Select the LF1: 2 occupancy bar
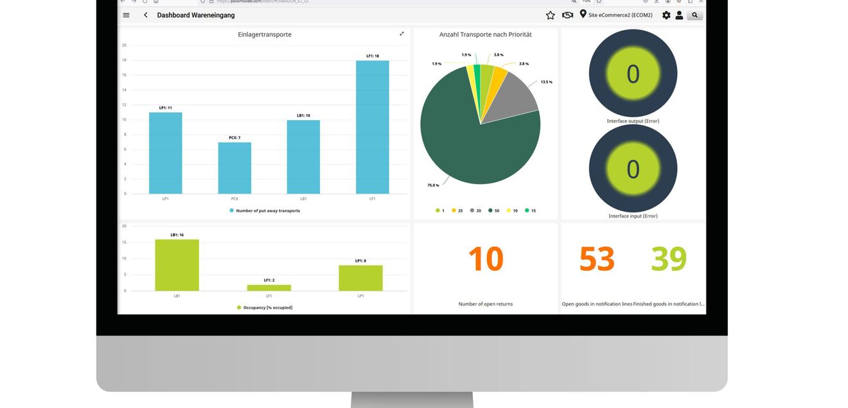Image resolution: width=848 pixels, height=408 pixels. [269, 288]
